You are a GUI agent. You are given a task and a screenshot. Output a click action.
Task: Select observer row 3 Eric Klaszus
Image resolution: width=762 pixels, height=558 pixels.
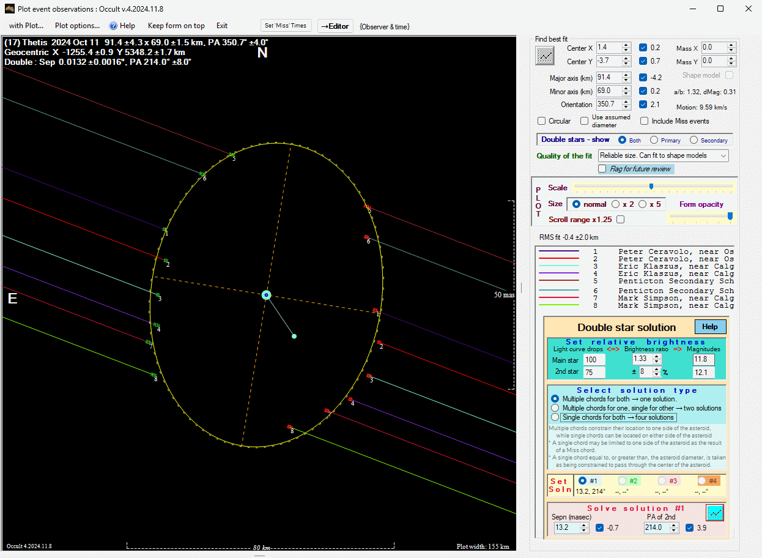(635, 266)
